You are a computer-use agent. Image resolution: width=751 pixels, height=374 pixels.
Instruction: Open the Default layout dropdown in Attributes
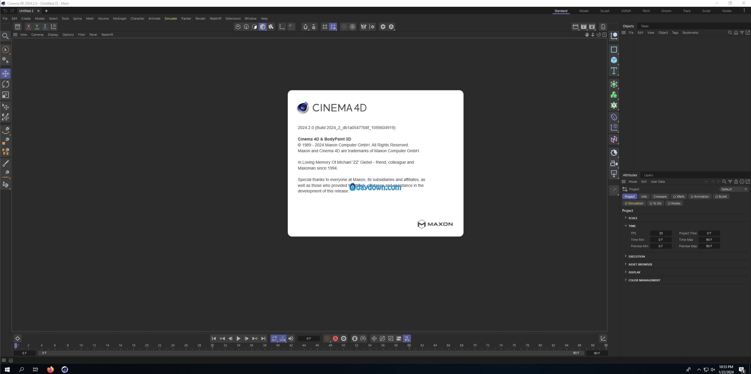(x=734, y=189)
